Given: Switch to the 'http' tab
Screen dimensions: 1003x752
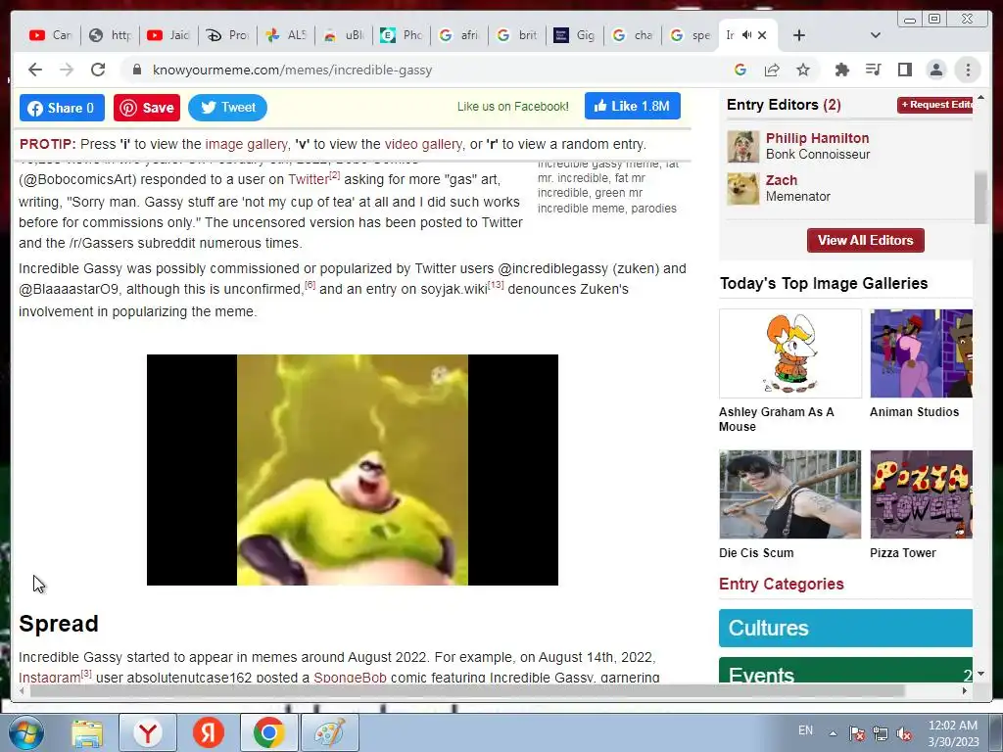Looking at the screenshot, I should pos(110,35).
